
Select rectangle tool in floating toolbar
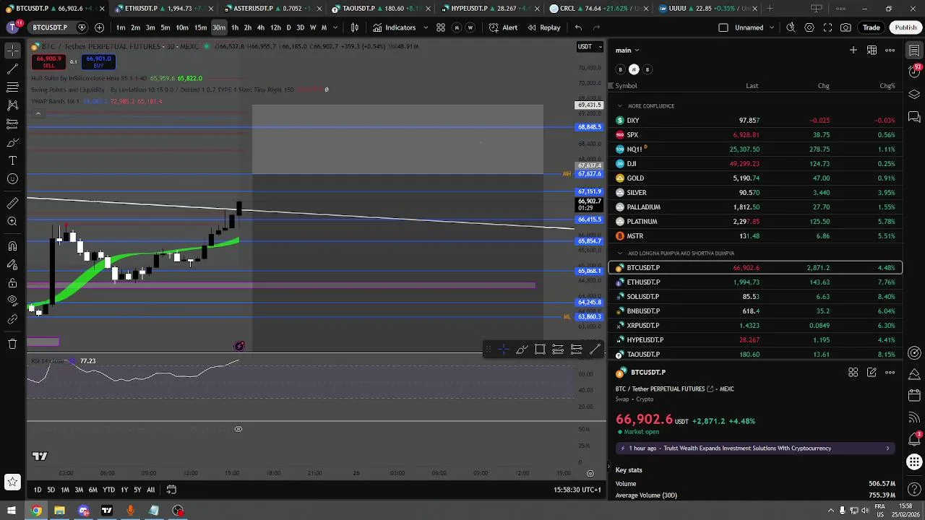tap(540, 350)
